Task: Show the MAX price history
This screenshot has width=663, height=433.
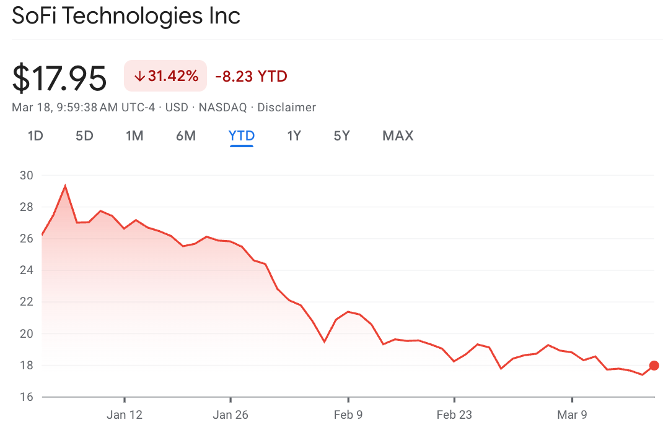Action: (x=398, y=136)
